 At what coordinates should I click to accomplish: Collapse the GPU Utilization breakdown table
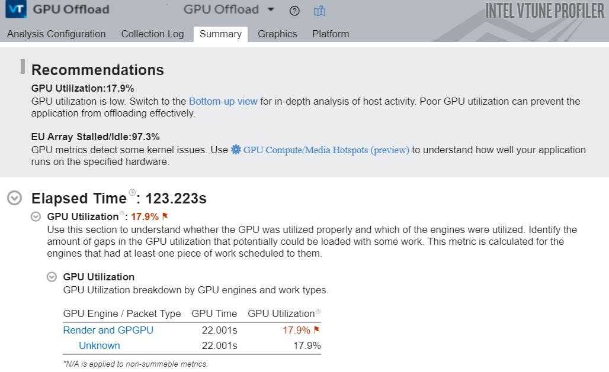pyautogui.click(x=52, y=277)
